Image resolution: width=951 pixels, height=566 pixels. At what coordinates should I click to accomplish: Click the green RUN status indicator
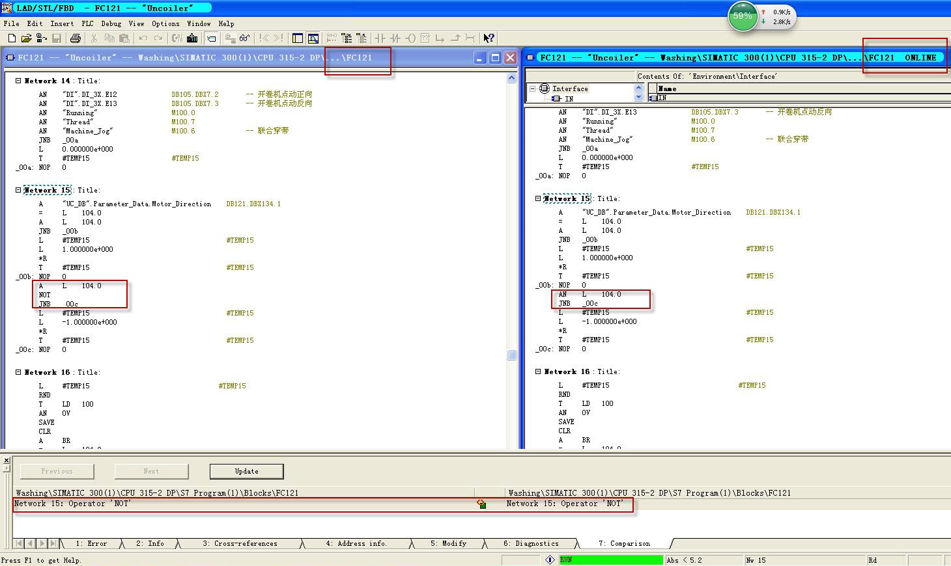(x=611, y=559)
